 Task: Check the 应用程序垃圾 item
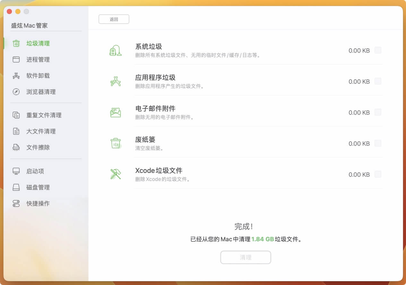coord(378,81)
